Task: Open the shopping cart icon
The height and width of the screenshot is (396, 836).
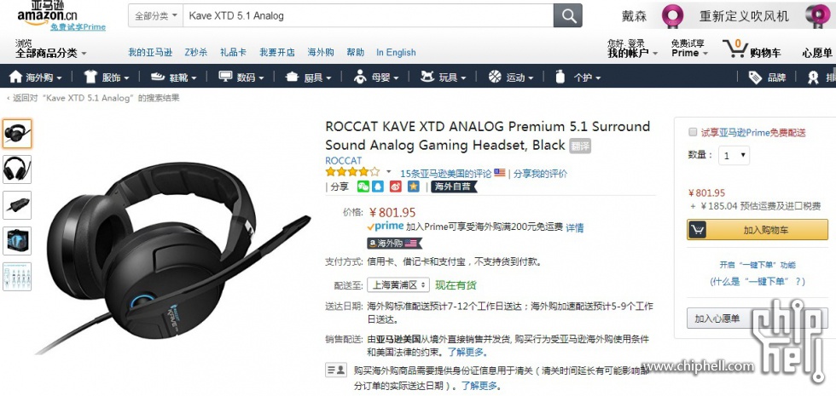Action: (x=735, y=49)
